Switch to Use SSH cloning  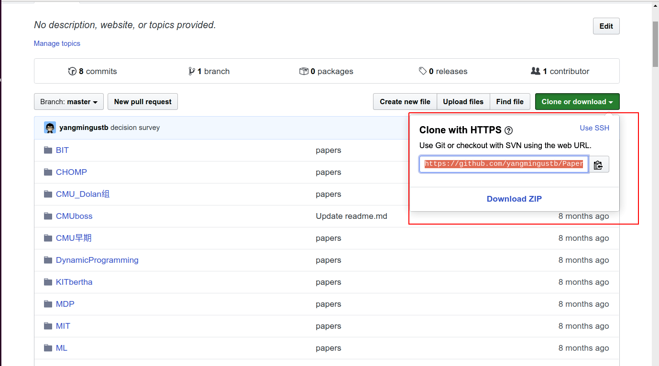click(x=594, y=128)
